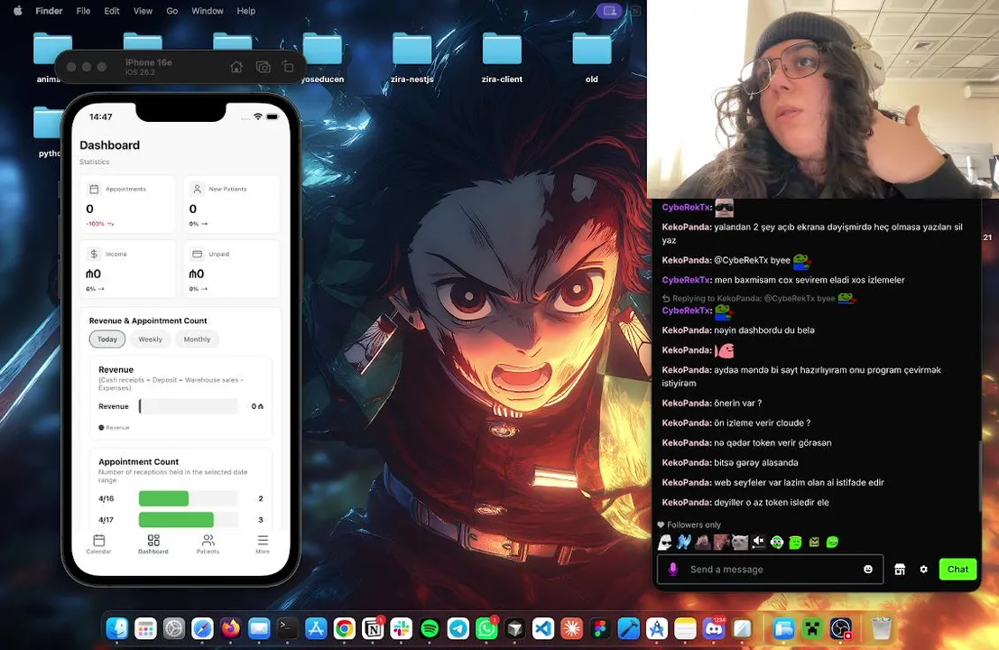Click the purple screen recording indicator in menu bar
Screen dimensions: 999x650
coord(609,11)
